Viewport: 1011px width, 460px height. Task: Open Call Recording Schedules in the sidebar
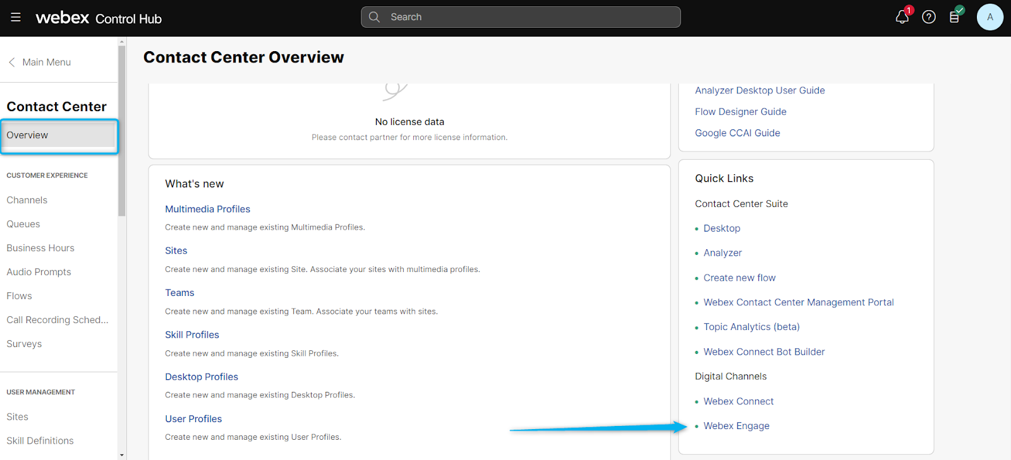[58, 320]
